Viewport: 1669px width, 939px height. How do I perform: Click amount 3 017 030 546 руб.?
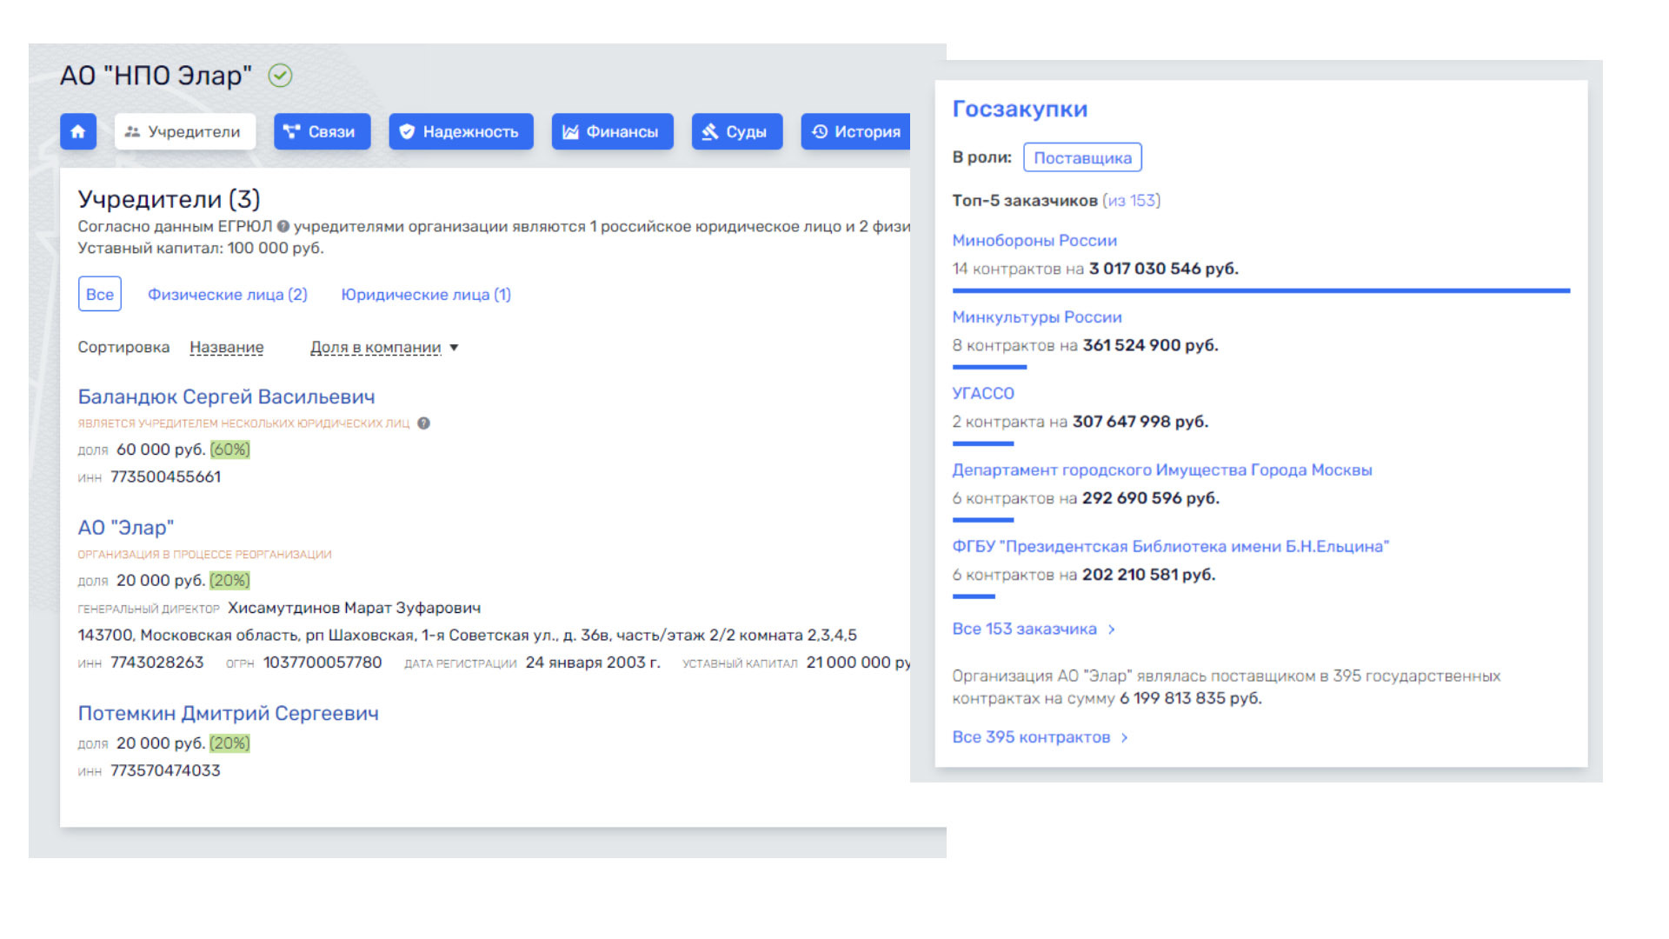tap(1164, 270)
